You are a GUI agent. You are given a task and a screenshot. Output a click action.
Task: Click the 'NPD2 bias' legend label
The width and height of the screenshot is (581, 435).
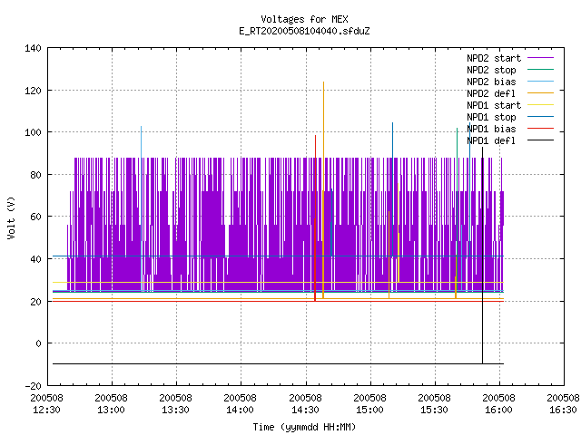[x=491, y=82]
